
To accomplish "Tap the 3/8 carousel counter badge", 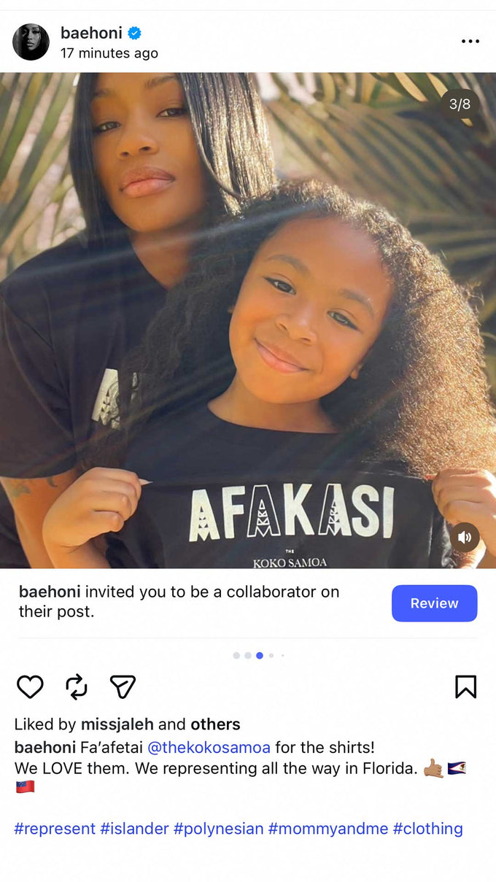I will pos(460,104).
